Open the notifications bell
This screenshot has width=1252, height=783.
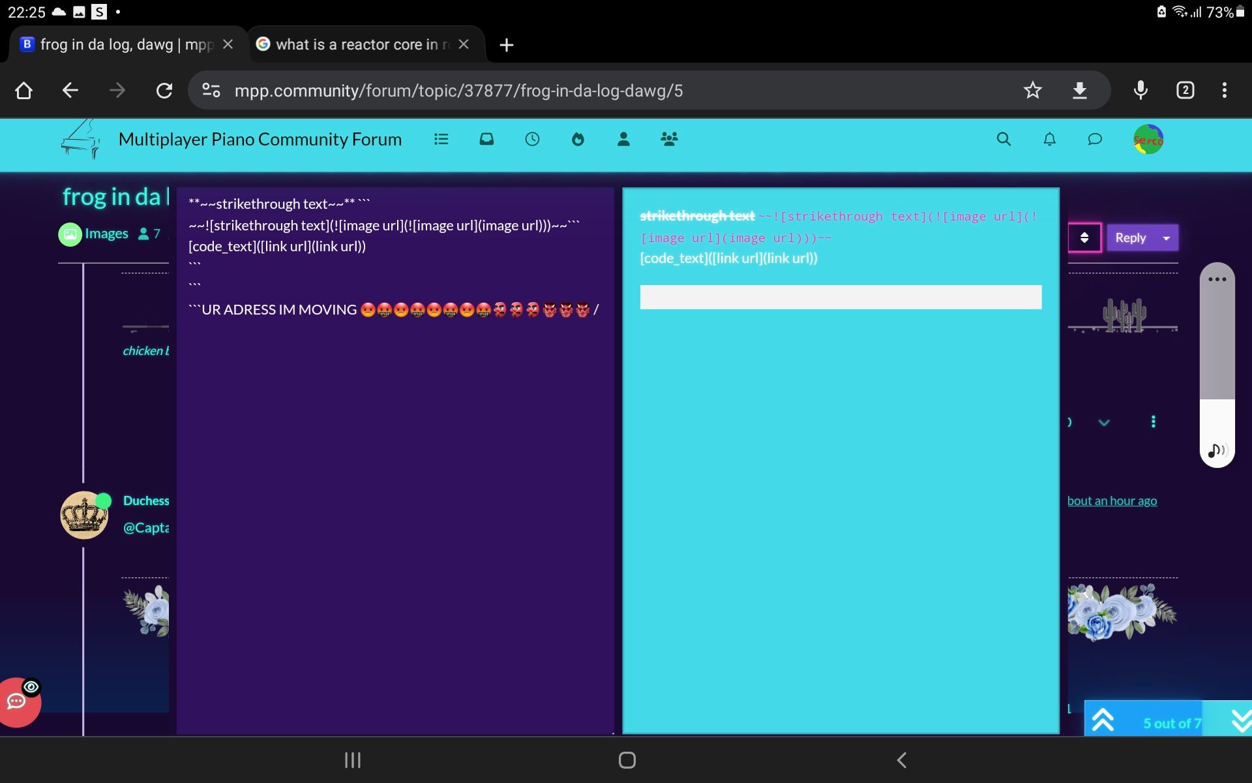1049,139
